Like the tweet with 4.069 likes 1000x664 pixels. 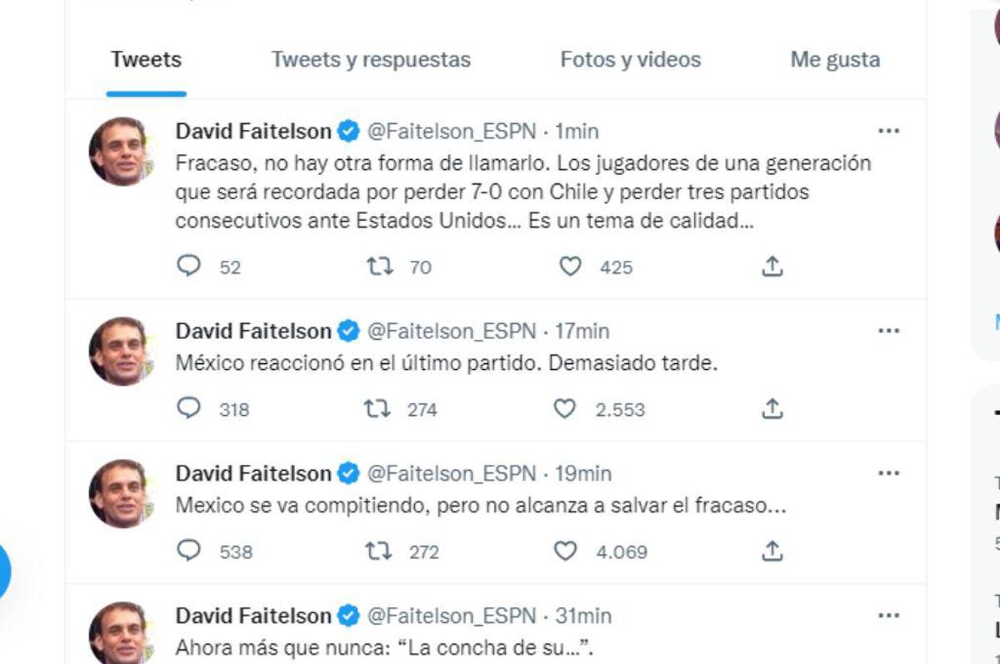point(565,552)
